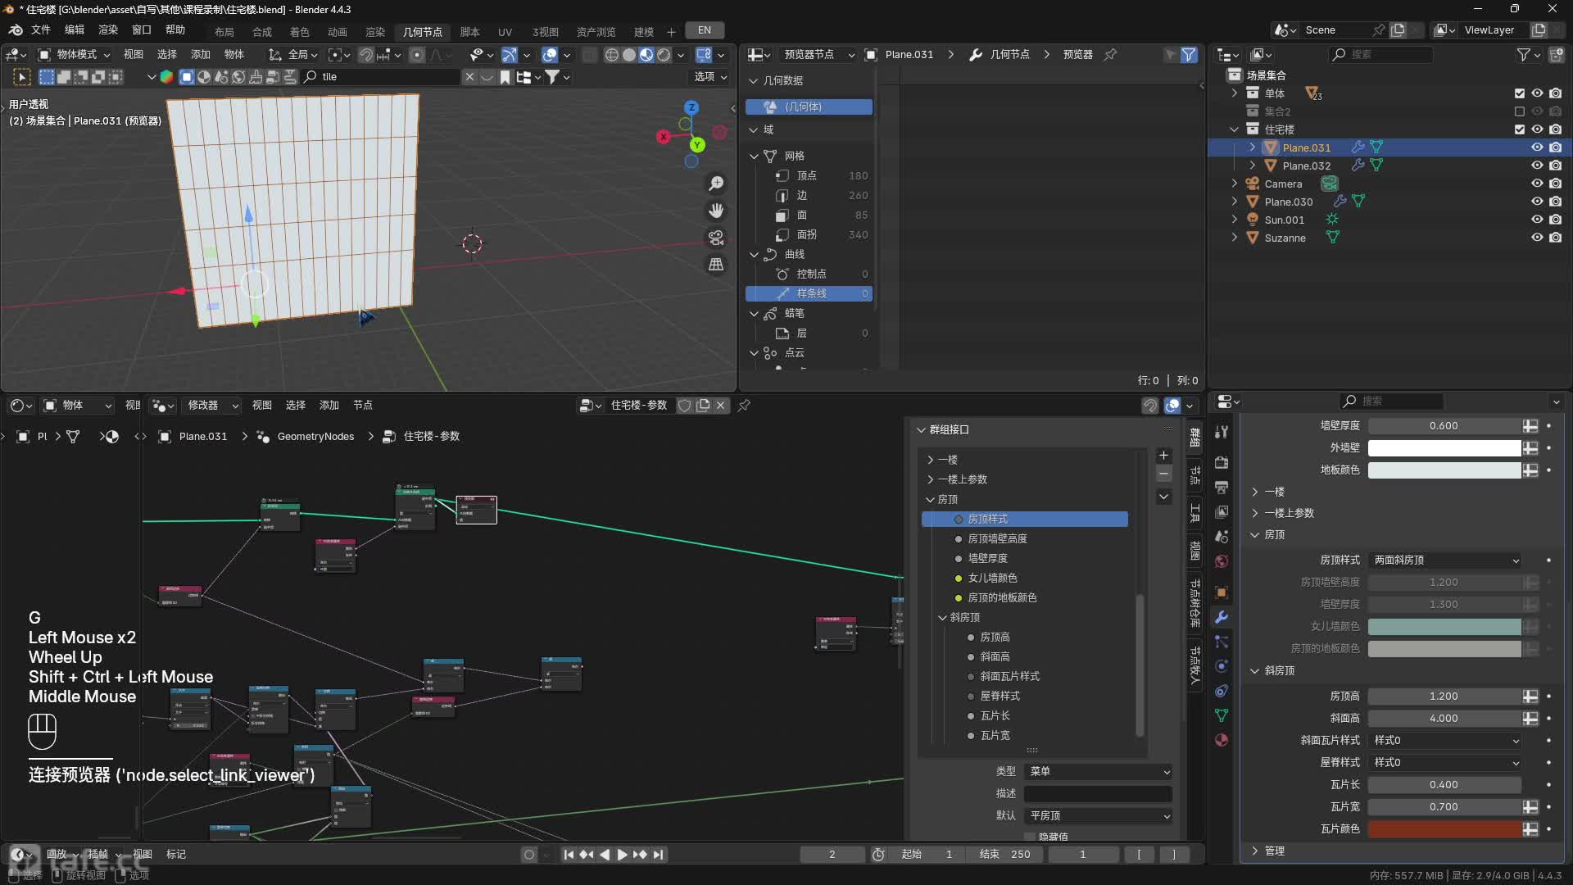
Task: Click the 斜面高 value slider showing 4.000
Action: pyautogui.click(x=1444, y=719)
